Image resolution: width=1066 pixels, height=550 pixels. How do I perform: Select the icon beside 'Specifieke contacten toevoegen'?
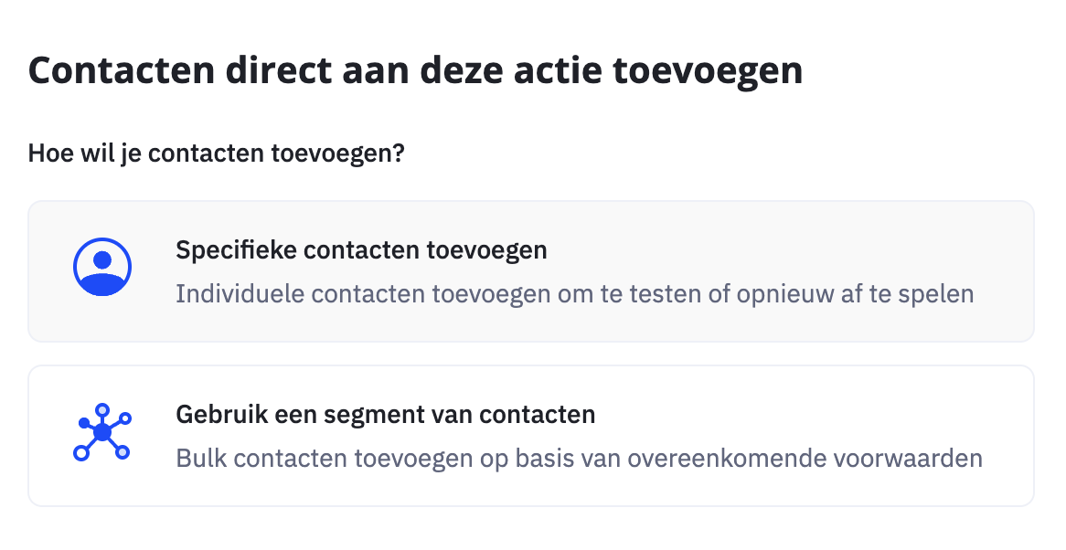click(102, 267)
